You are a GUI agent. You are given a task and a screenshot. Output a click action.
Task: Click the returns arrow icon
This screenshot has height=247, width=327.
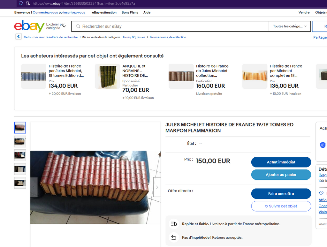click(x=174, y=237)
